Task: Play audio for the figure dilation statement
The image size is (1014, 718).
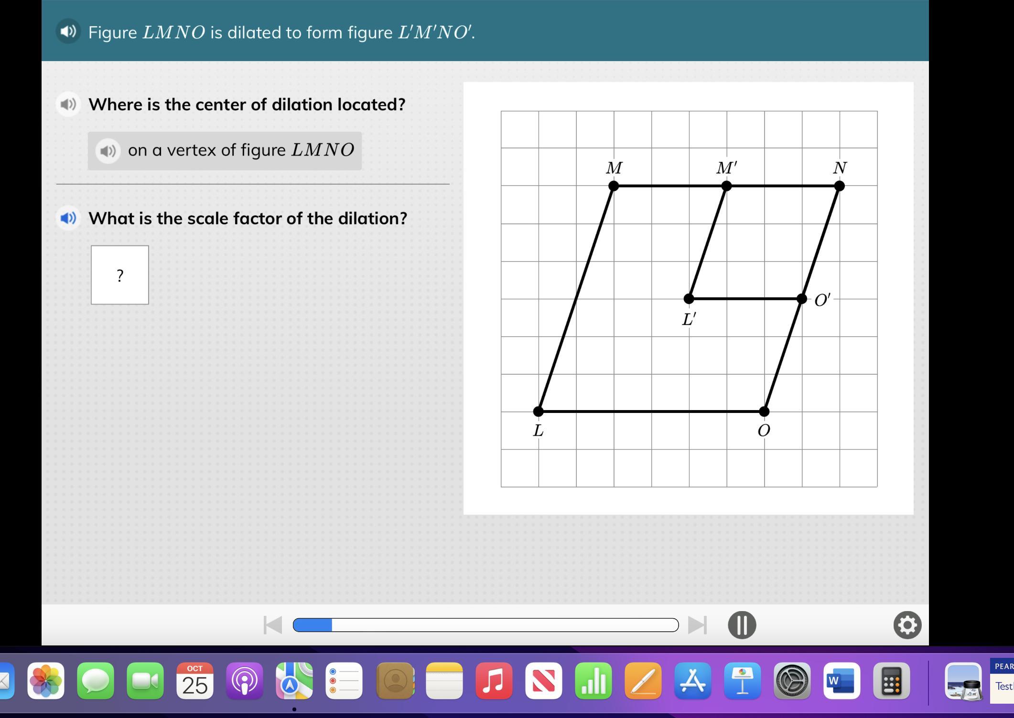Action: (68, 32)
